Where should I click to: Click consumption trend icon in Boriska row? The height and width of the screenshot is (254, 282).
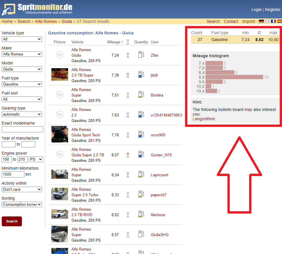[x=128, y=95]
